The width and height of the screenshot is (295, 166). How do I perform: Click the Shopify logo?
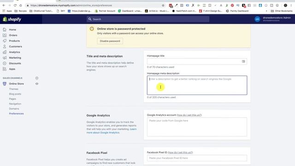click(12, 19)
